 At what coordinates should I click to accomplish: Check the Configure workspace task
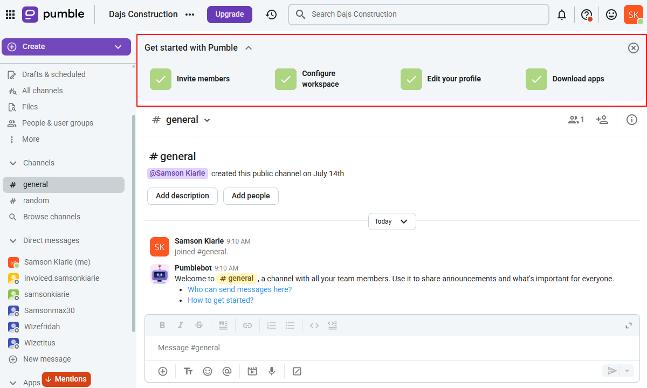coord(286,79)
